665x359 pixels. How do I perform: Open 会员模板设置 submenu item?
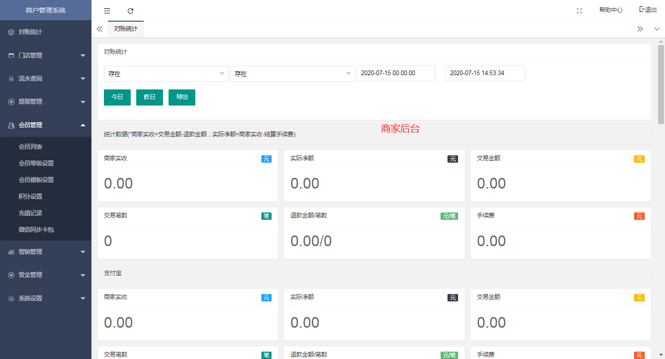click(46, 180)
